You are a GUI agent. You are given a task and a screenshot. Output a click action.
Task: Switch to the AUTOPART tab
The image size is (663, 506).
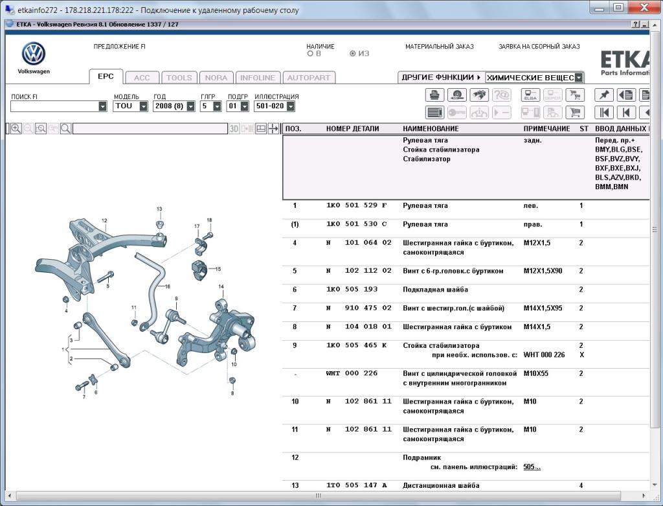309,78
